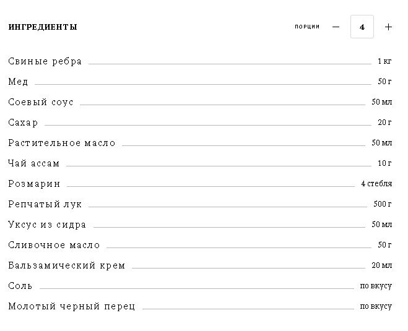
Task: Open the Растительное масло ingredient
Action: [x=62, y=143]
